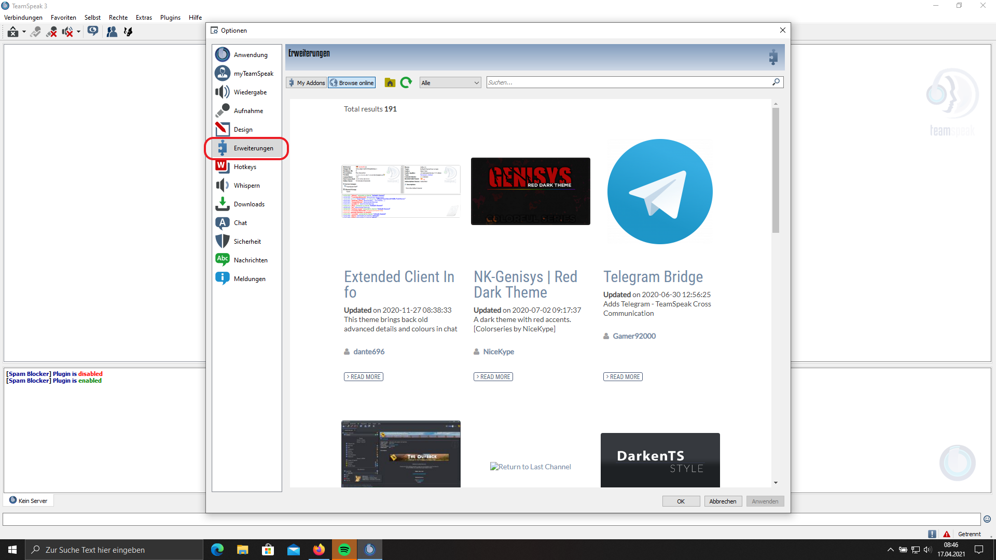The width and height of the screenshot is (996, 560).
Task: View author NiceKype's profile
Action: (x=499, y=352)
